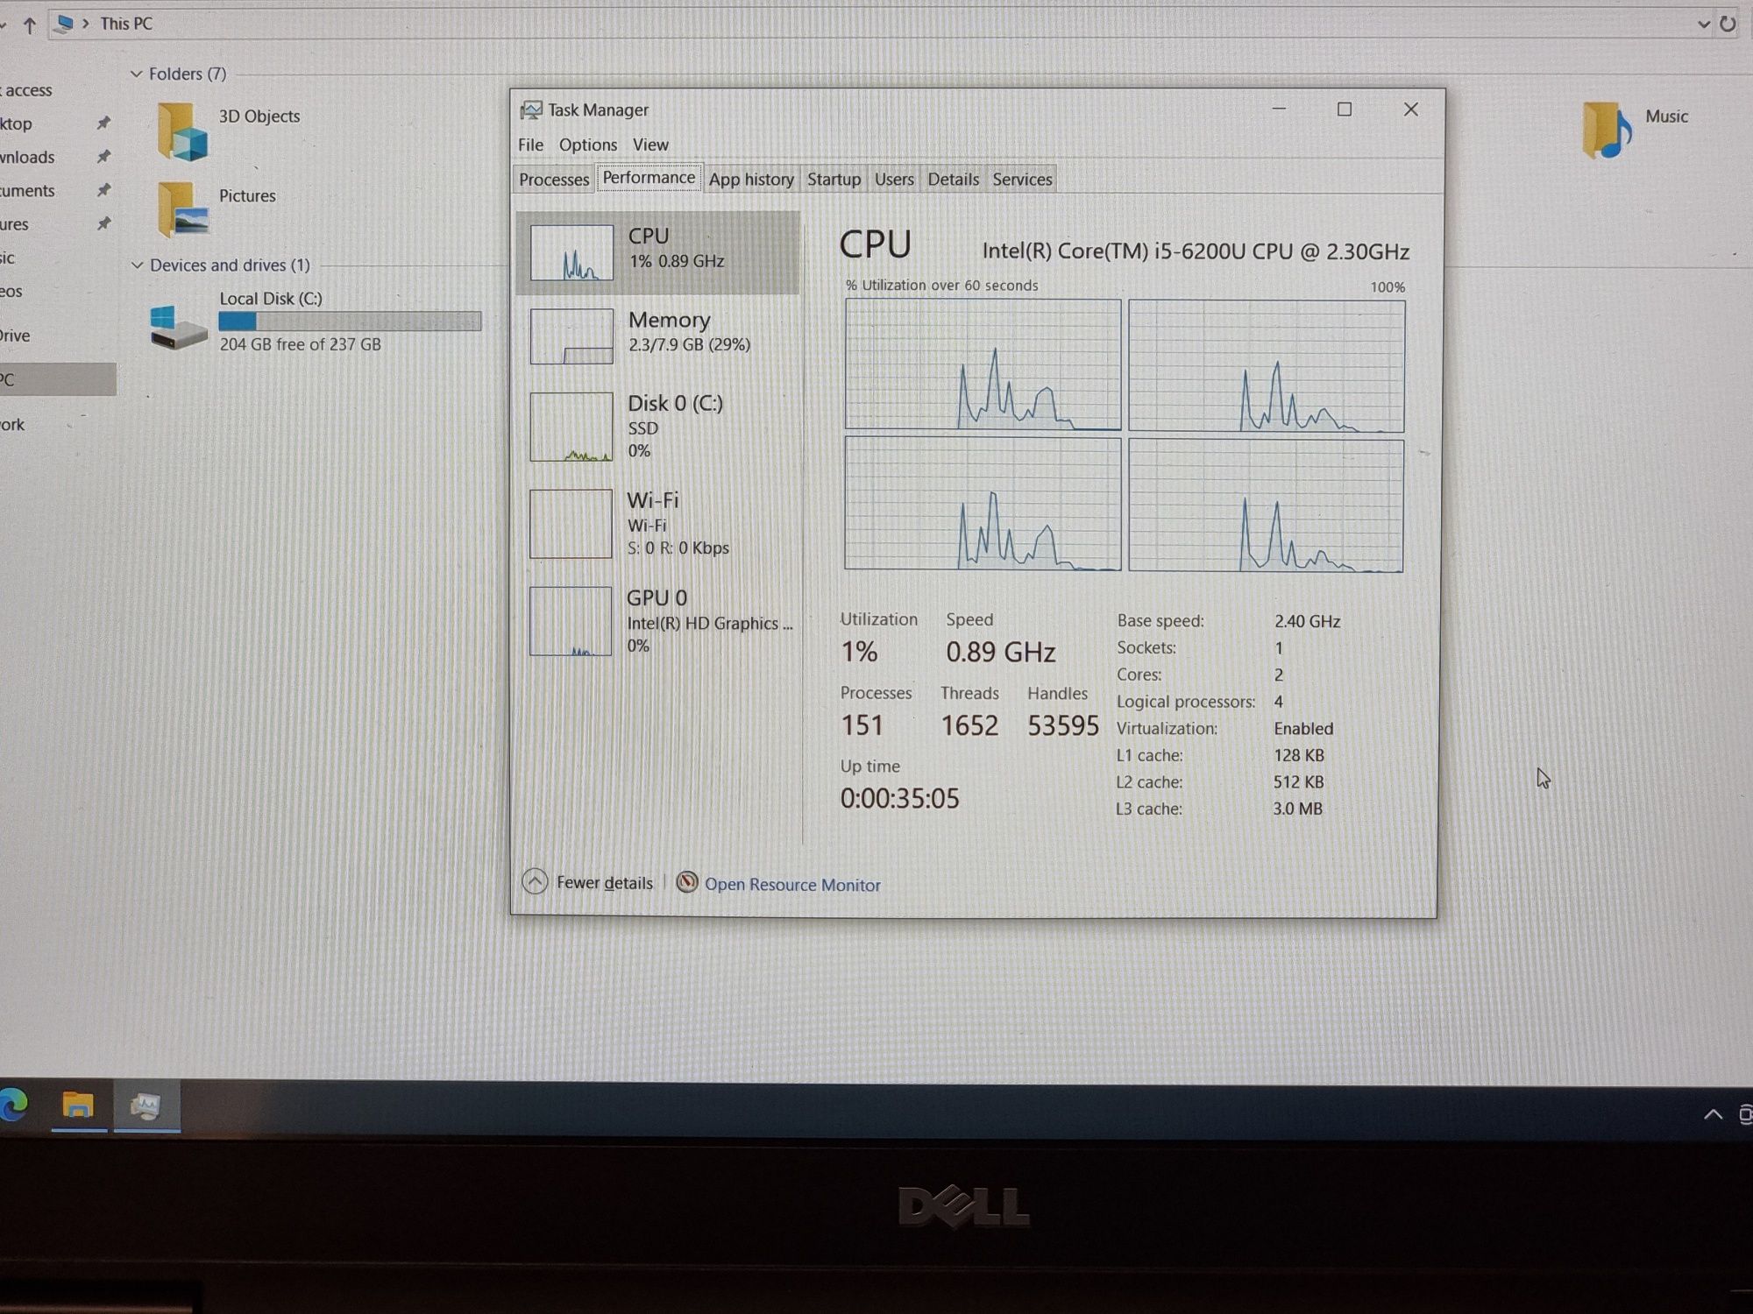This screenshot has width=1753, height=1314.
Task: Select the Pictures folder icon
Action: pyautogui.click(x=182, y=209)
